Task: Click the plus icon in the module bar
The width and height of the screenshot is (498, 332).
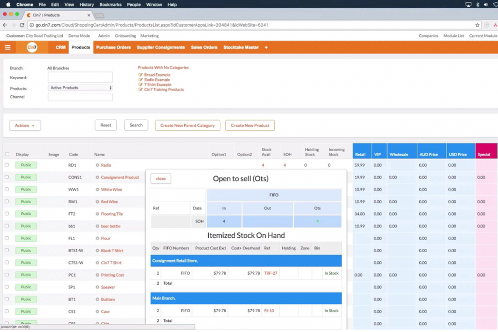Action: click(265, 47)
